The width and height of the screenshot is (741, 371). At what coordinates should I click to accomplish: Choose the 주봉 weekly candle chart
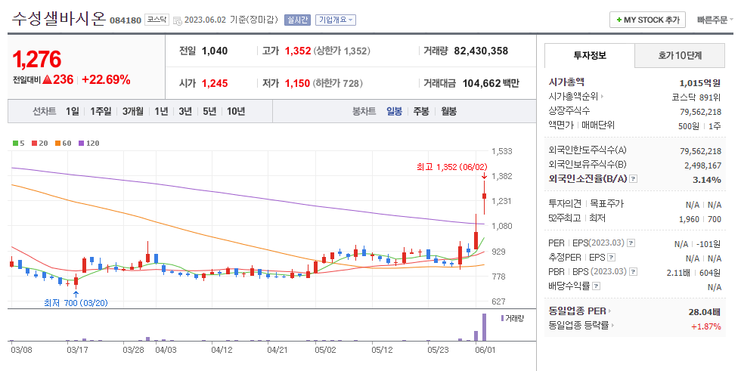pos(421,111)
